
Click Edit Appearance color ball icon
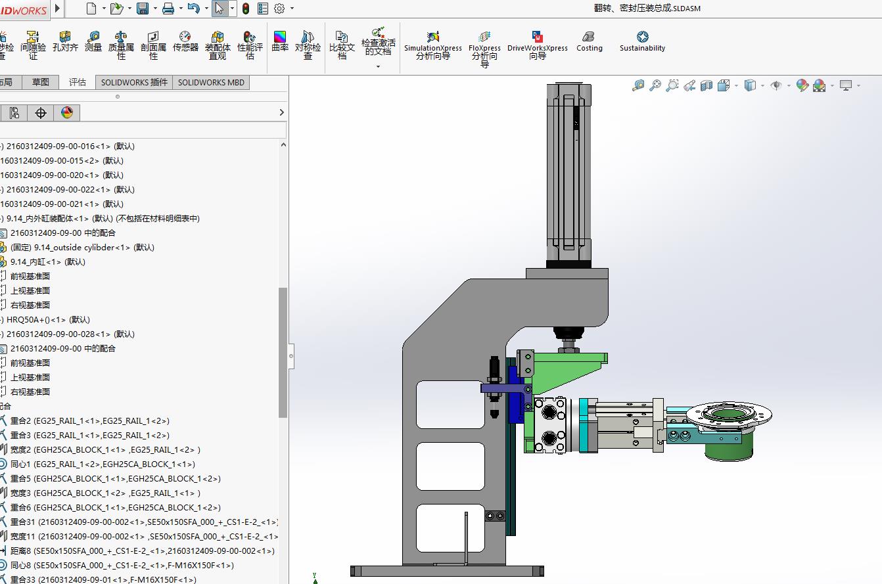[802, 85]
